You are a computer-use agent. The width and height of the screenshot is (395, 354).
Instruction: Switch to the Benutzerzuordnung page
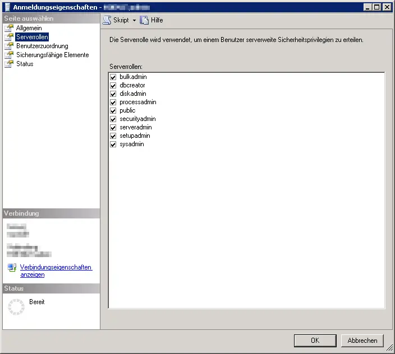coord(42,46)
